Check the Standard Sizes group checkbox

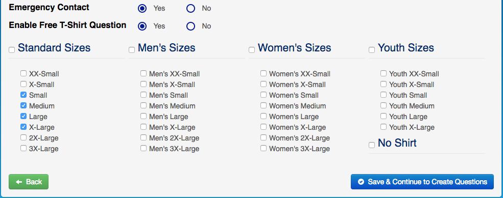12,50
